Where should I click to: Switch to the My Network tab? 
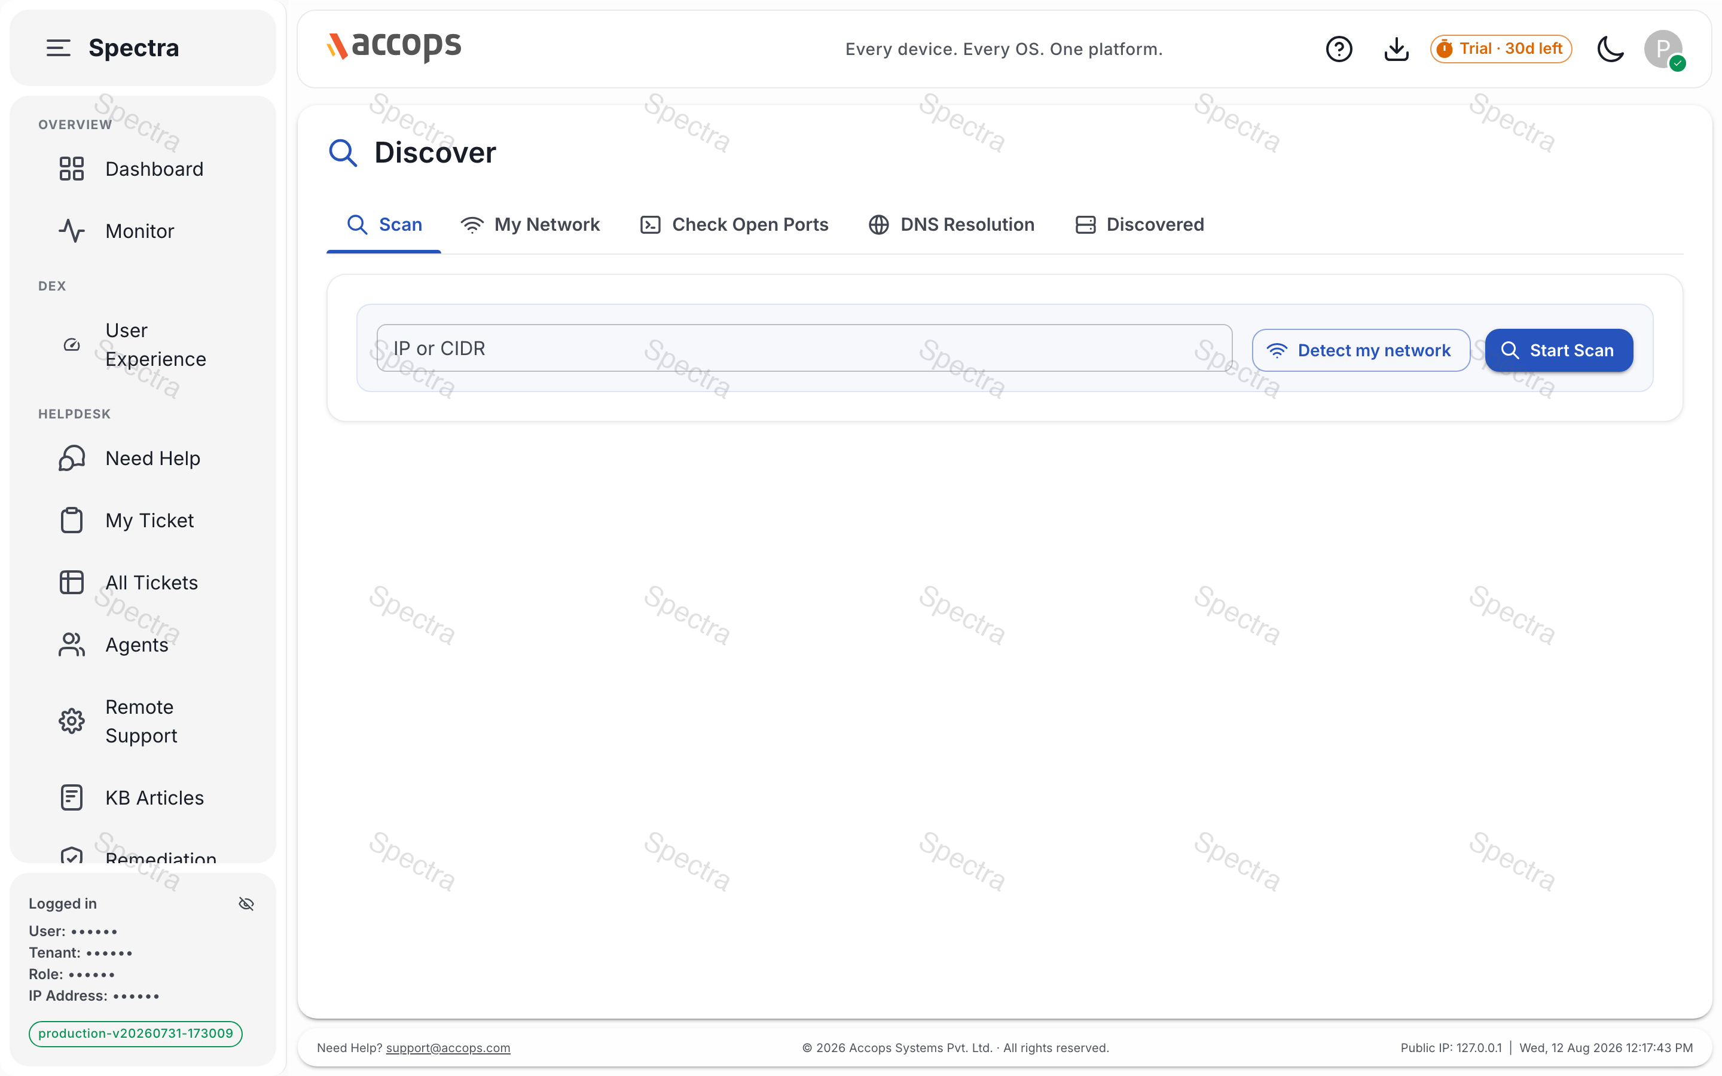click(x=530, y=225)
